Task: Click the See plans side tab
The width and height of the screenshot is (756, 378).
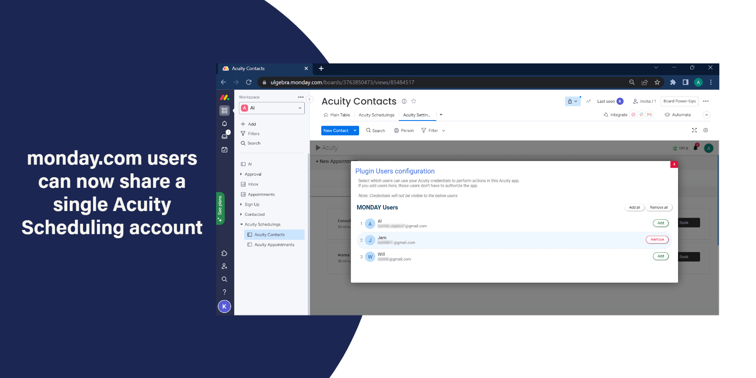Action: (220, 208)
